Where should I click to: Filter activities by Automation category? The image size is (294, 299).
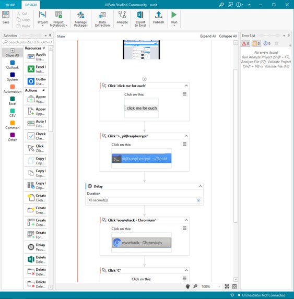[x=13, y=89]
